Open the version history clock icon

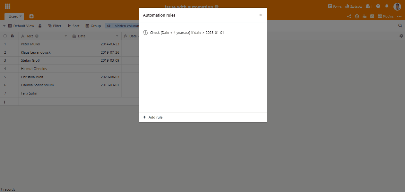pos(357,16)
